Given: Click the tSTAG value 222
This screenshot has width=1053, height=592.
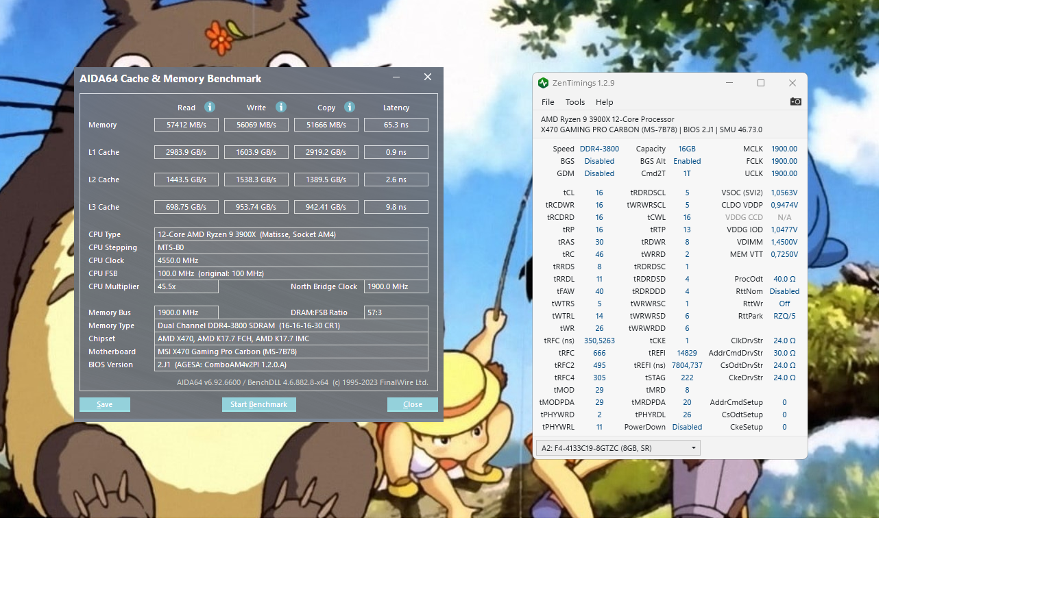Looking at the screenshot, I should pos(687,378).
